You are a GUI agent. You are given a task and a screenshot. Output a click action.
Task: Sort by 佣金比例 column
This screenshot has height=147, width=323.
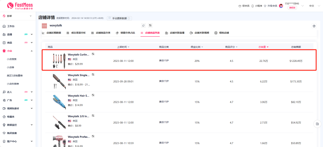(197, 47)
